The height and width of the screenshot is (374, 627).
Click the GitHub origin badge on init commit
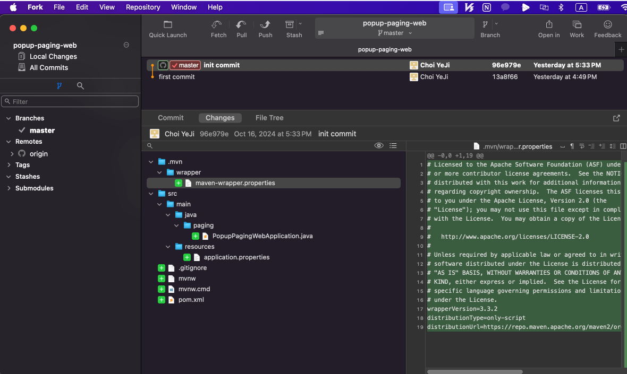click(x=163, y=65)
